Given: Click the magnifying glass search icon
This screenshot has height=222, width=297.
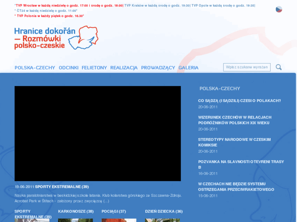Looking at the screenshot, I should pyautogui.click(x=279, y=67).
